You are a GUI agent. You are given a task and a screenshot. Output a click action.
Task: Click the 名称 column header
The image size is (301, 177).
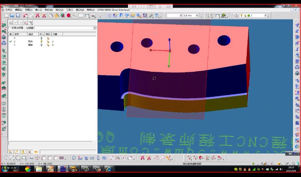tap(17, 34)
